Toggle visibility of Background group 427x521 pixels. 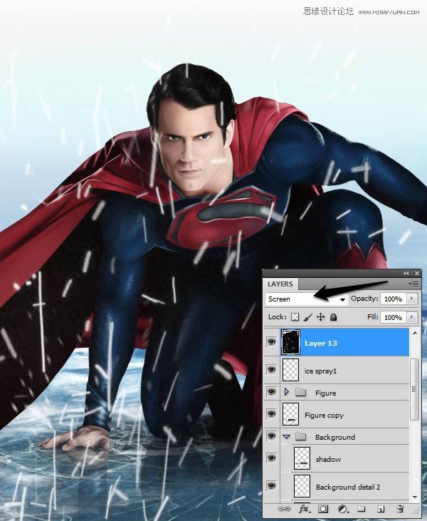(x=271, y=436)
